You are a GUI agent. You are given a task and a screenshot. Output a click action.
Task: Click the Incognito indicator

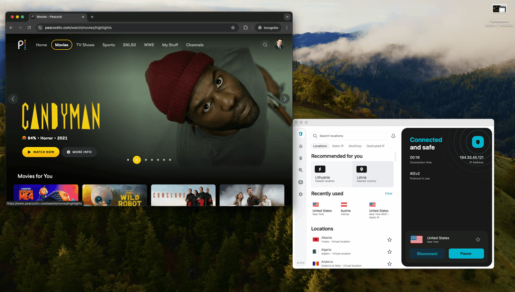[269, 28]
